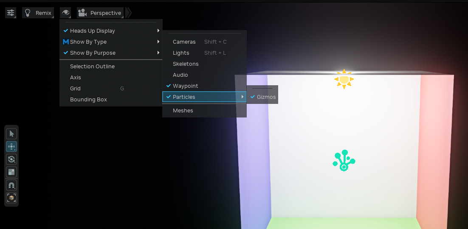Click the purple left wall of the box
The height and width of the screenshot is (229, 468).
254,161
